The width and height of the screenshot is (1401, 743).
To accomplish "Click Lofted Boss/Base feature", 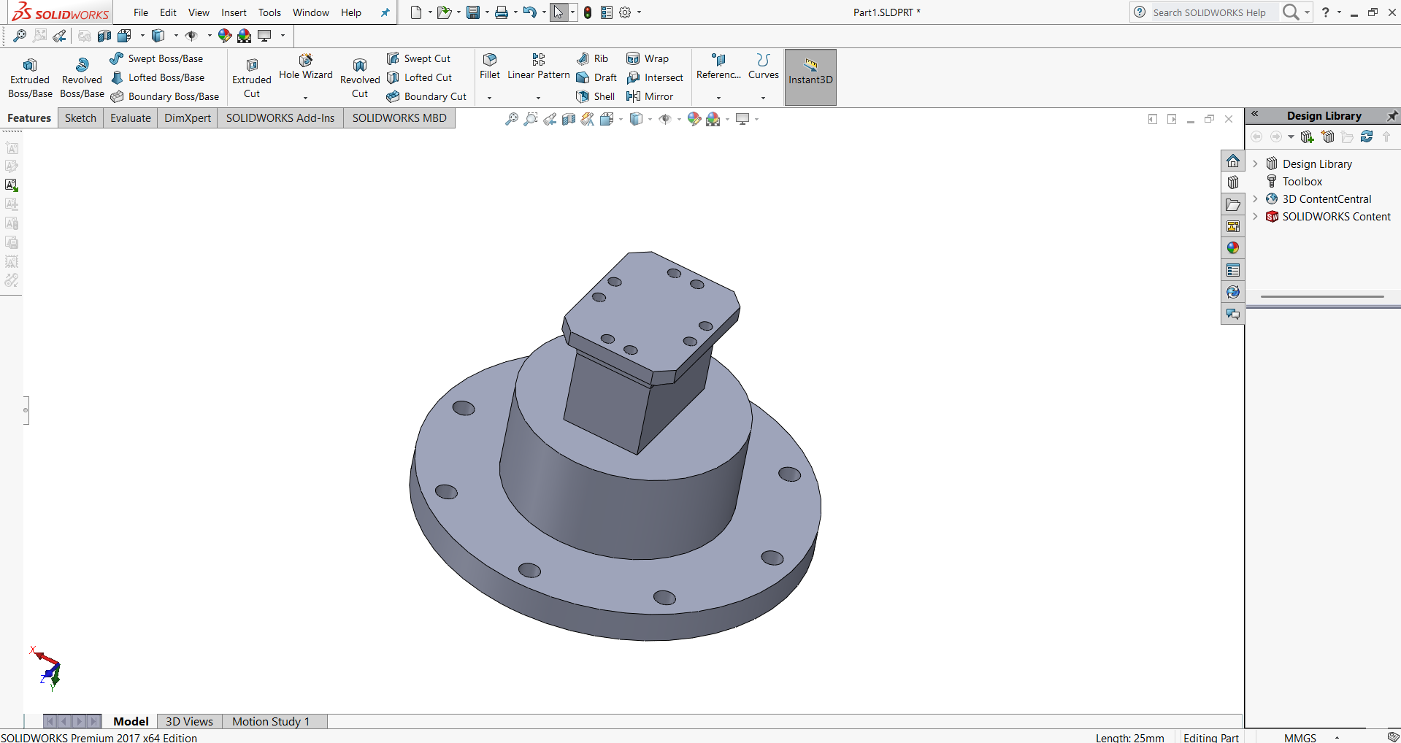I will pyautogui.click(x=157, y=77).
